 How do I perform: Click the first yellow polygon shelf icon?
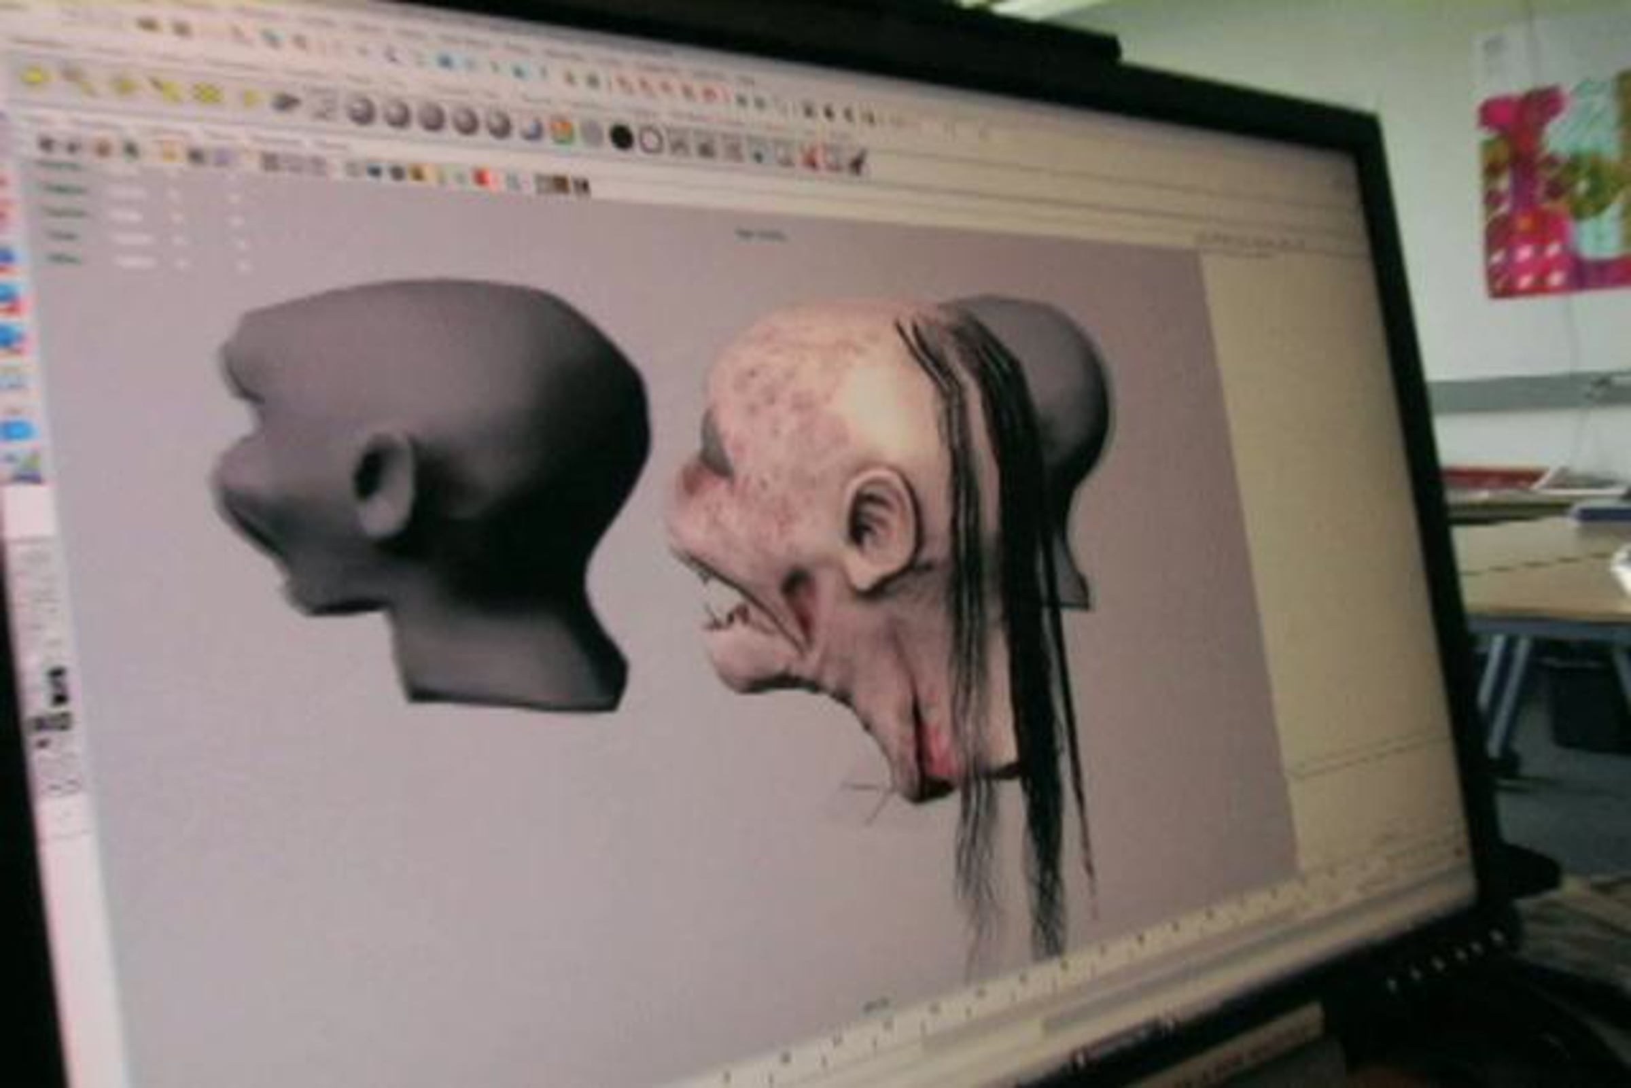point(34,75)
